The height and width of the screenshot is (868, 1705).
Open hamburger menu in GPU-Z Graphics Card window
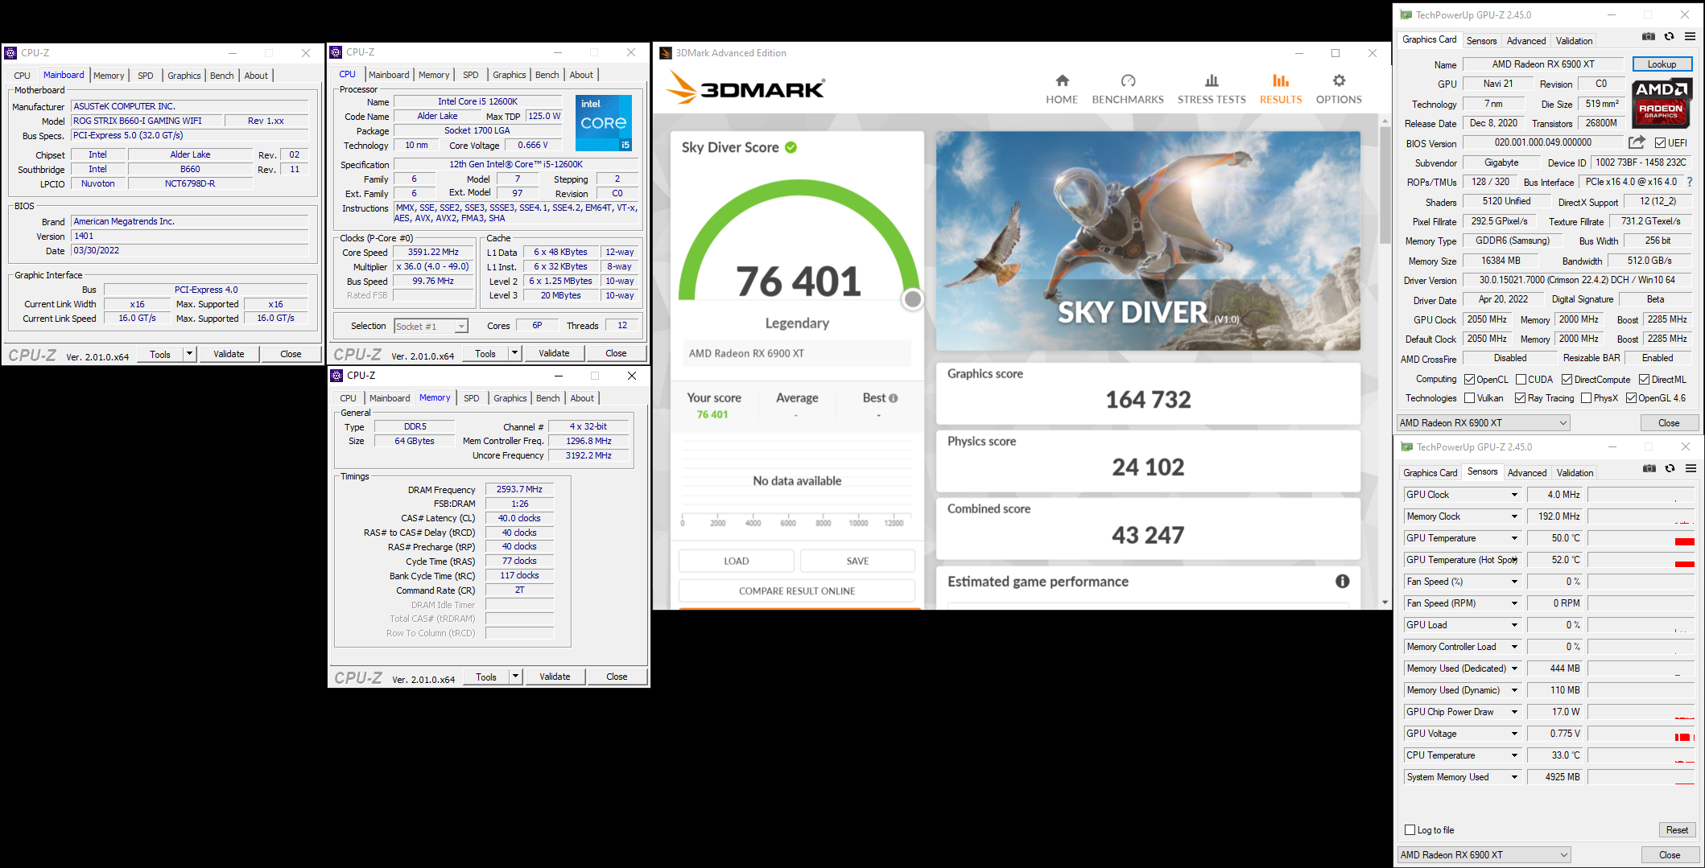coord(1691,37)
